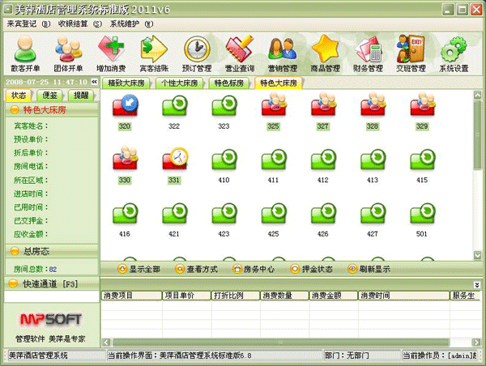Open 增加消费 to add consumption
Screen dimensions: 486x366
110,53
